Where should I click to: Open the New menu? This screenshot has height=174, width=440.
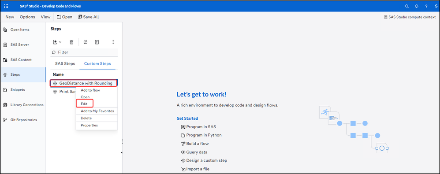pyautogui.click(x=10, y=17)
